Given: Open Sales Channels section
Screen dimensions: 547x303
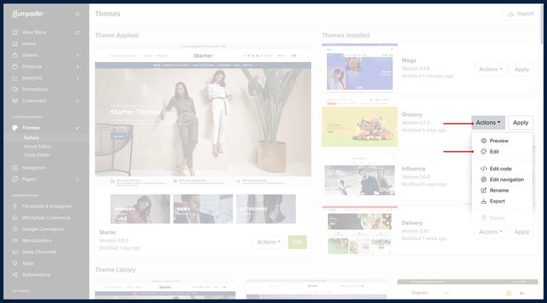Looking at the screenshot, I should [x=39, y=252].
